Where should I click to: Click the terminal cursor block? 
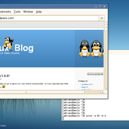[63, 118]
